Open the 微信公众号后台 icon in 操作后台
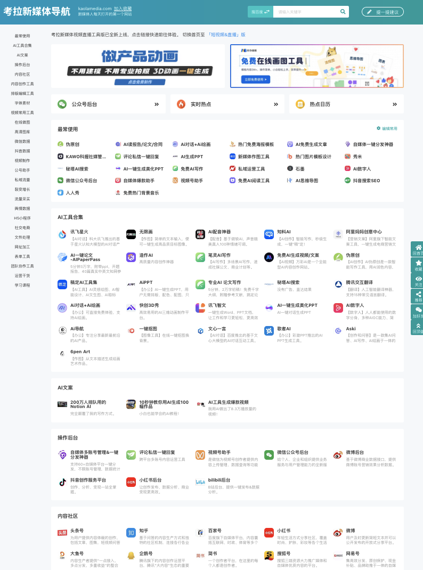This screenshot has height=570, width=423. [x=269, y=455]
